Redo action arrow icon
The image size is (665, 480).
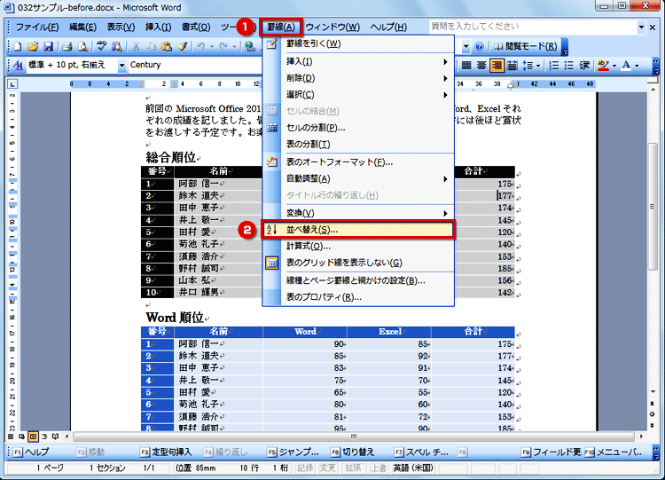point(223,47)
